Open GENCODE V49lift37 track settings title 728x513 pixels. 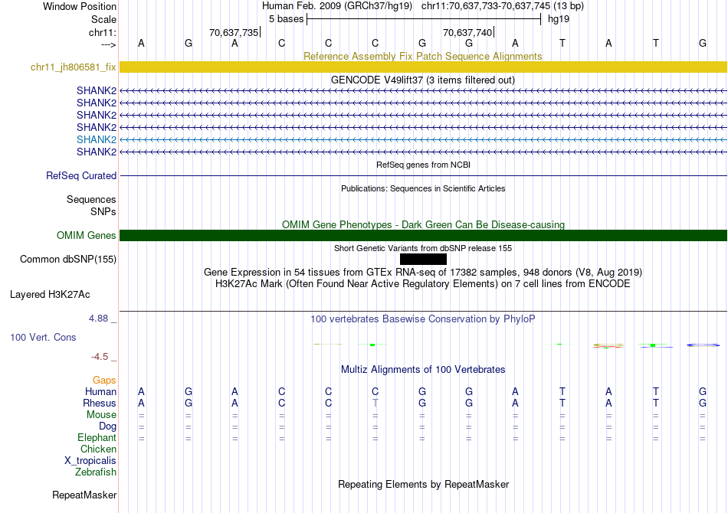[x=422, y=80]
